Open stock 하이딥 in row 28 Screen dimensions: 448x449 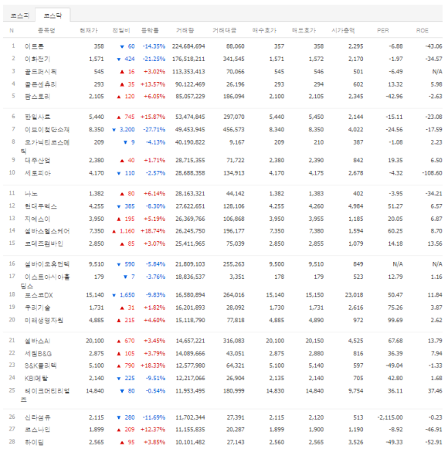34,442
